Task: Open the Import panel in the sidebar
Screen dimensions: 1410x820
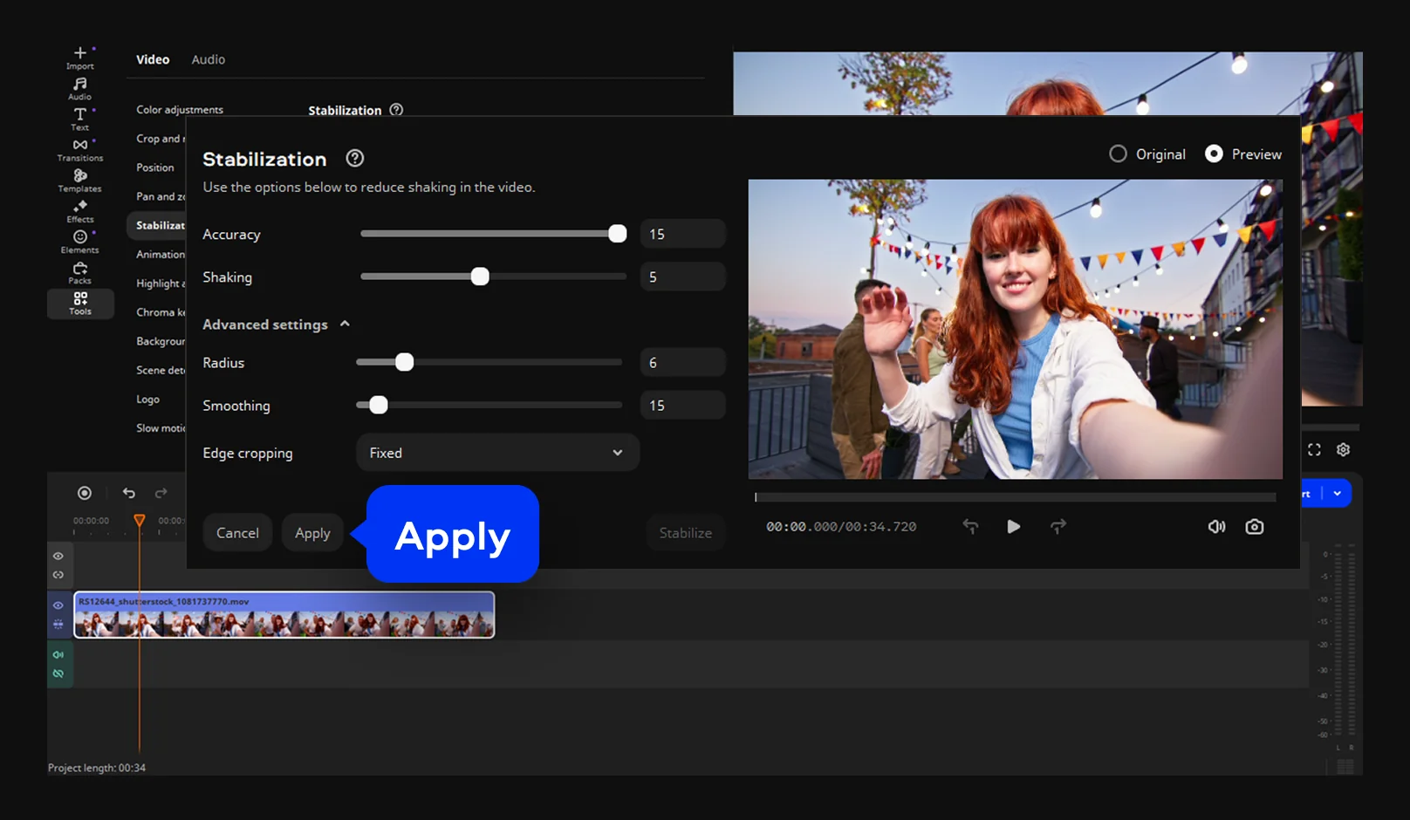Action: [79, 58]
